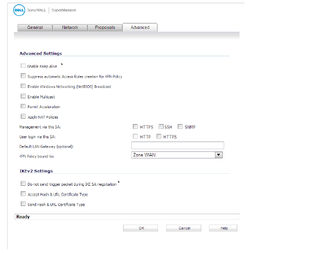
Task: Enable Accept Hash & URL Certificate Type
Action: pos(23,194)
